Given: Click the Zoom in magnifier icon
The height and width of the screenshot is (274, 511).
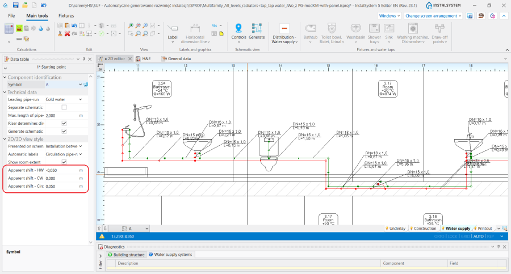Looking at the screenshot, I should pos(131,26).
